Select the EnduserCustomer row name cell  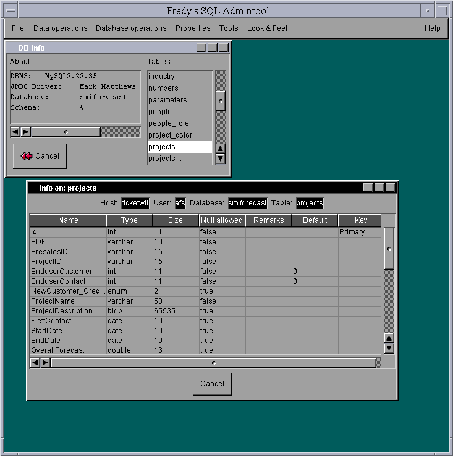[x=68, y=272]
